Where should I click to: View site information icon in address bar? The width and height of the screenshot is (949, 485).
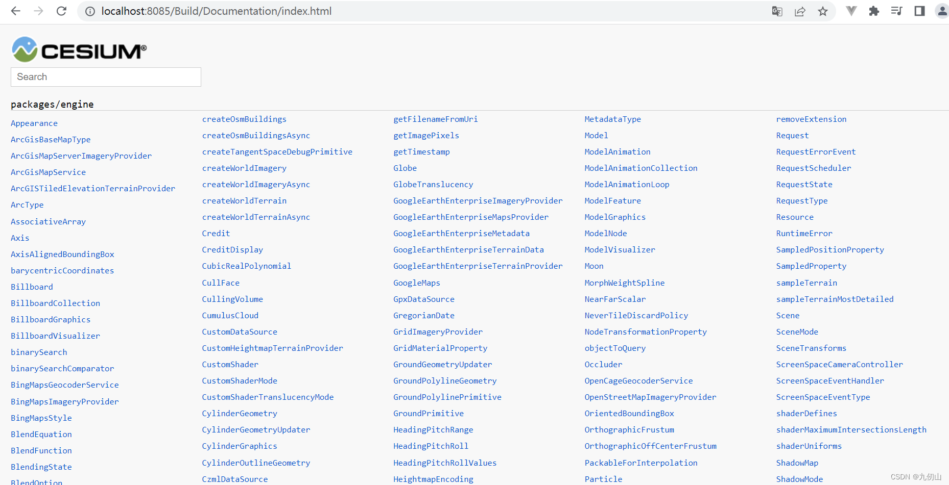90,11
